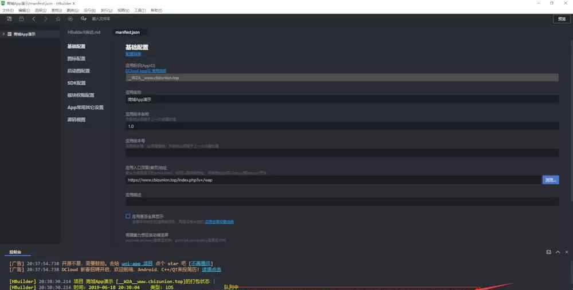
Task: Click the circular run icon in the toolbar
Action: (70, 19)
